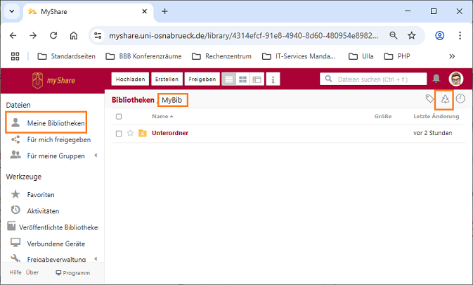
Task: Tick the Unterordner row checkbox
Action: click(x=119, y=133)
